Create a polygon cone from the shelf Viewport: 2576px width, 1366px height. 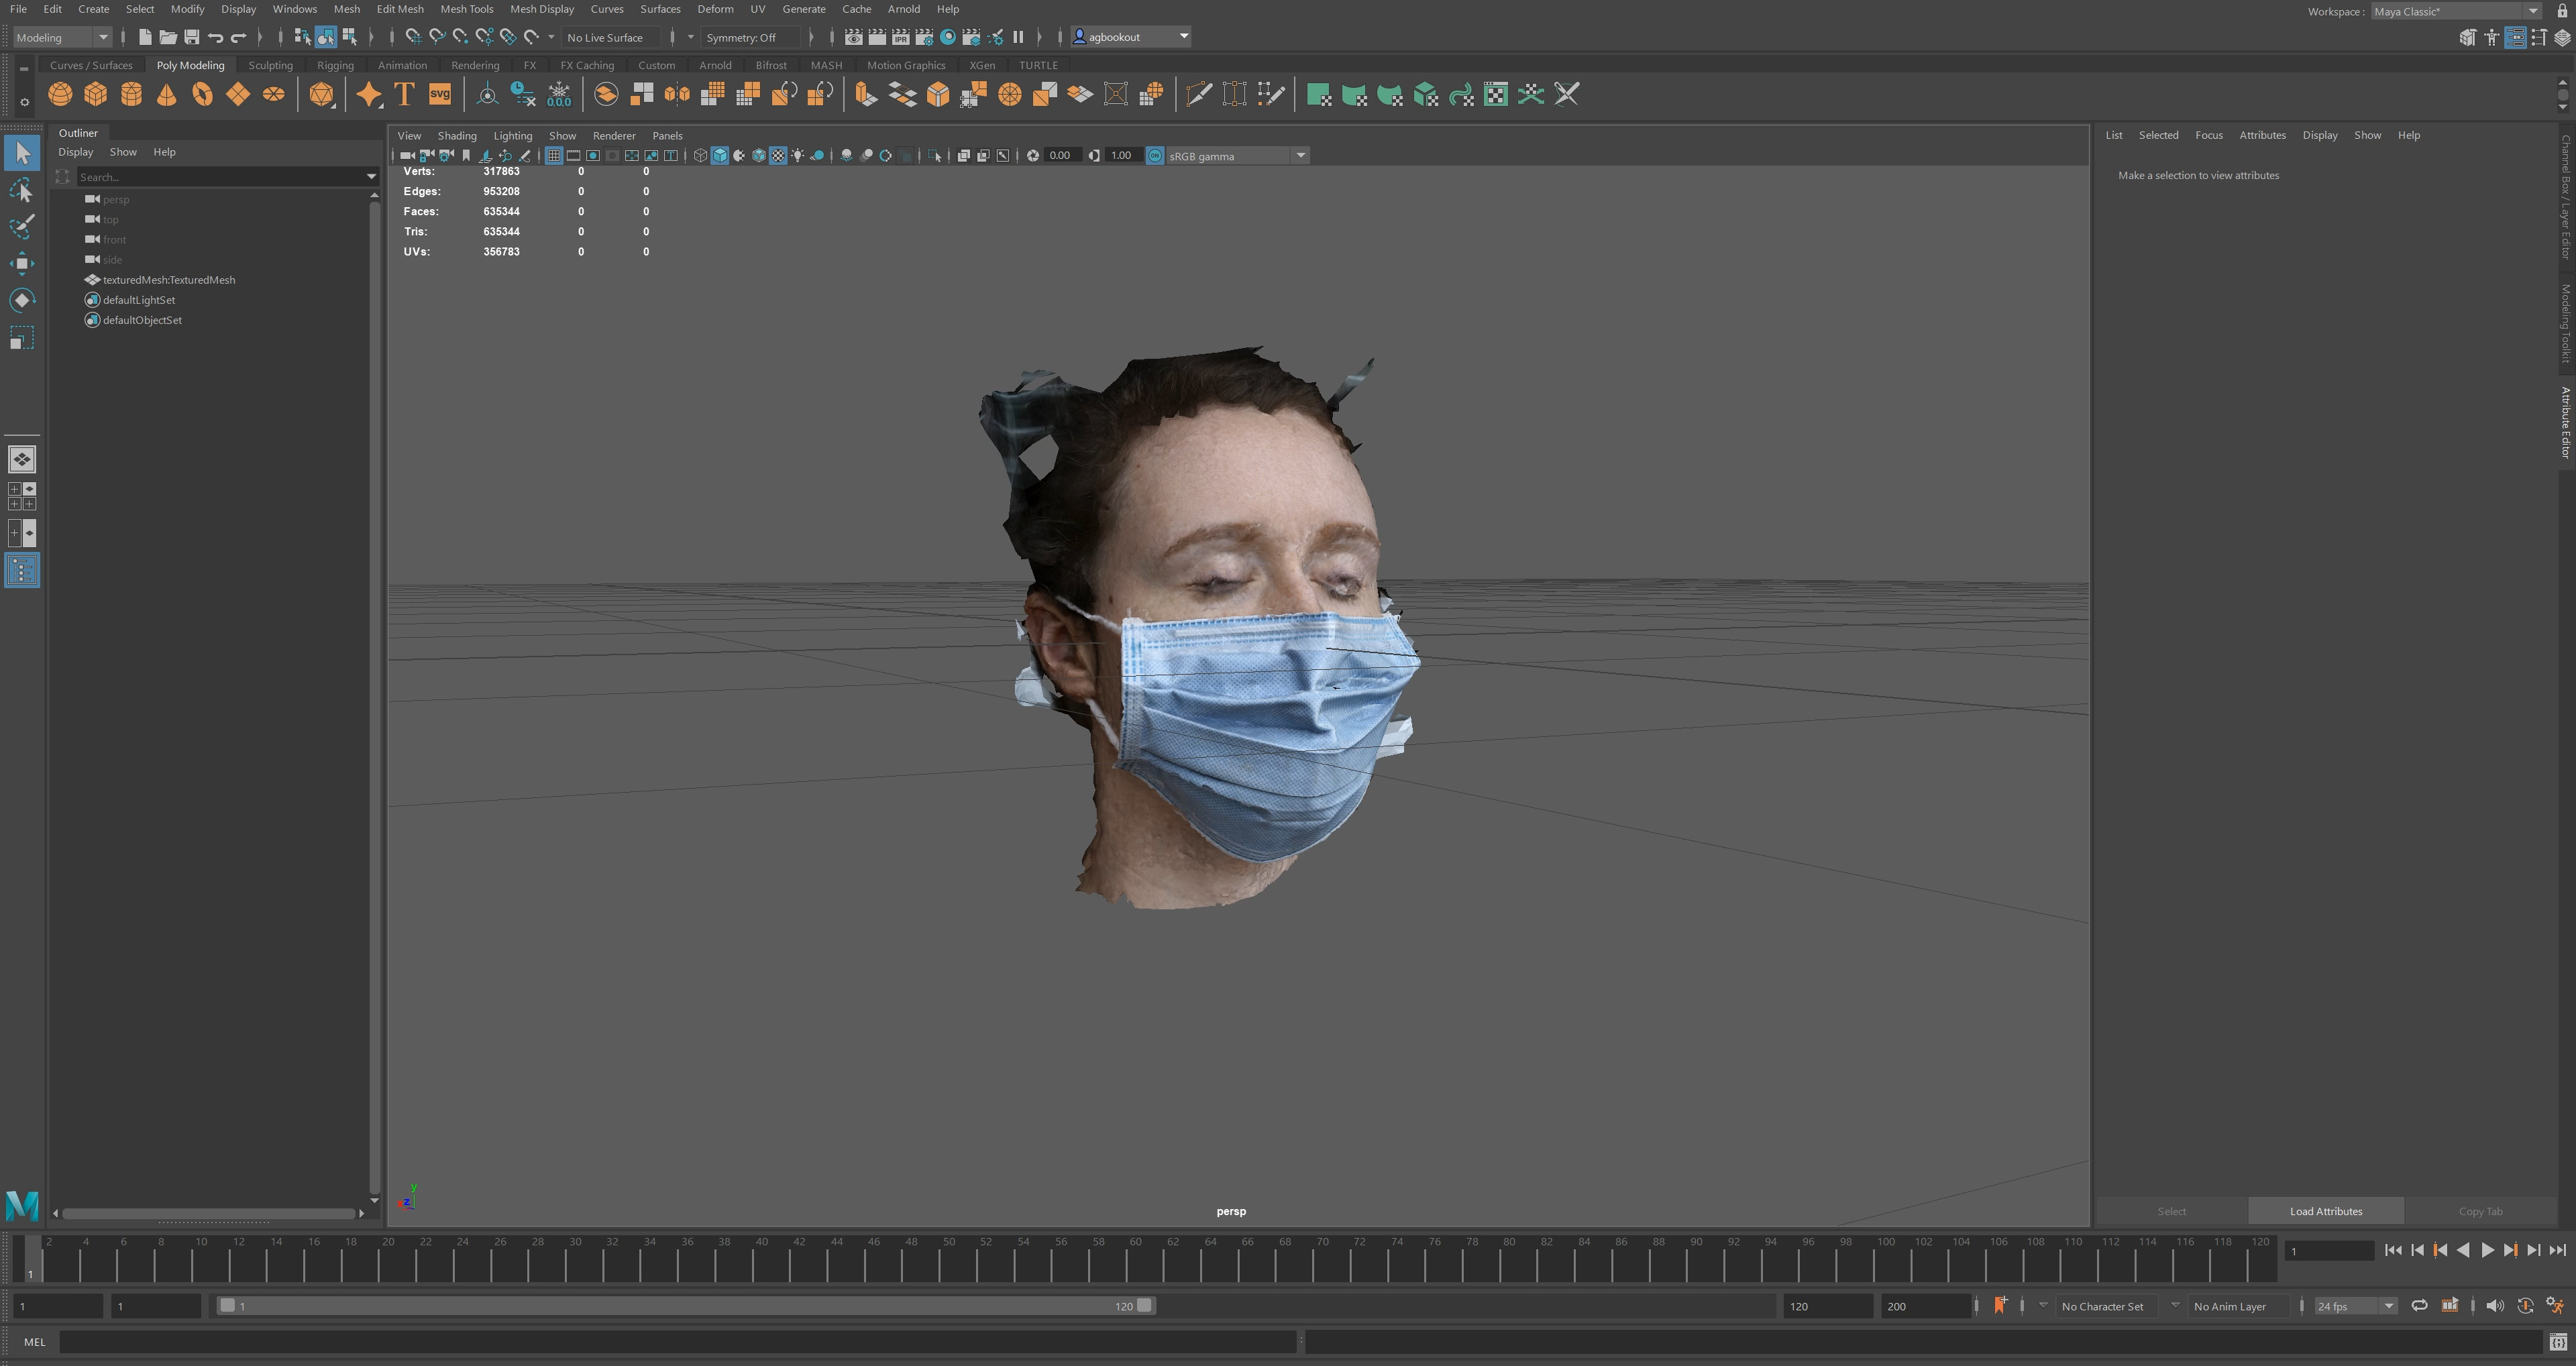166,94
